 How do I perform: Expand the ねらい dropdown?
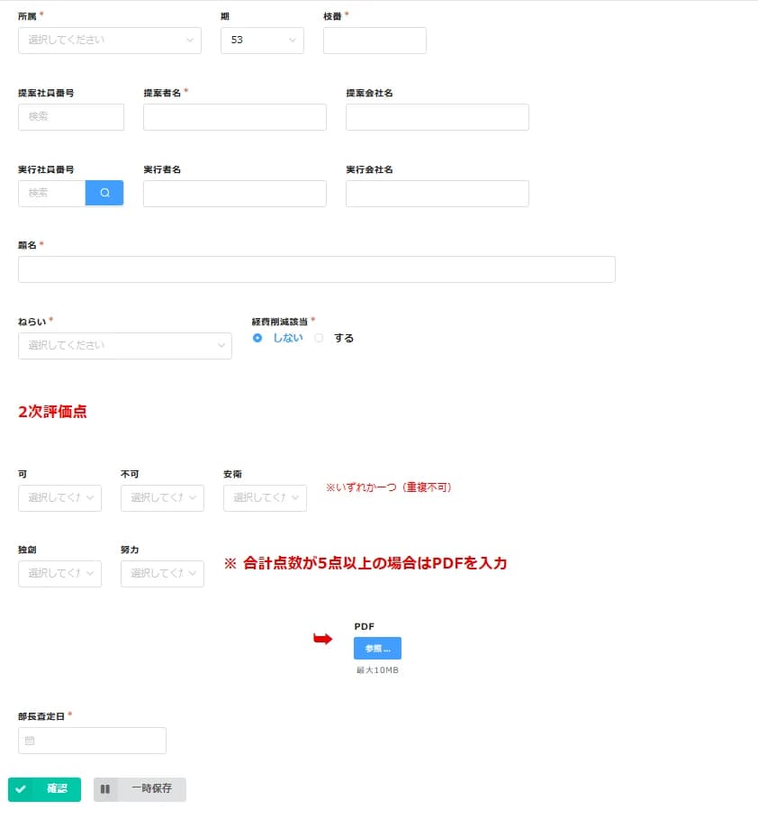[x=125, y=346]
